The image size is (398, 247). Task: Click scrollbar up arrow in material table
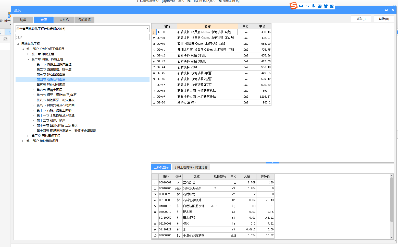coord(392,175)
